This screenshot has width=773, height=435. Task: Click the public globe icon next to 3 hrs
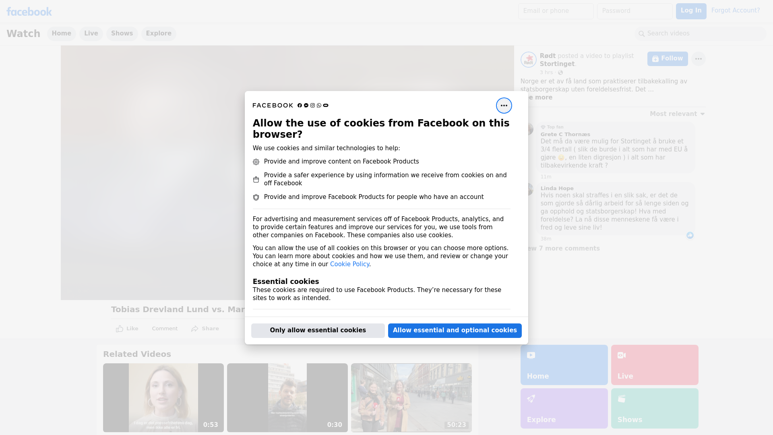[560, 72]
